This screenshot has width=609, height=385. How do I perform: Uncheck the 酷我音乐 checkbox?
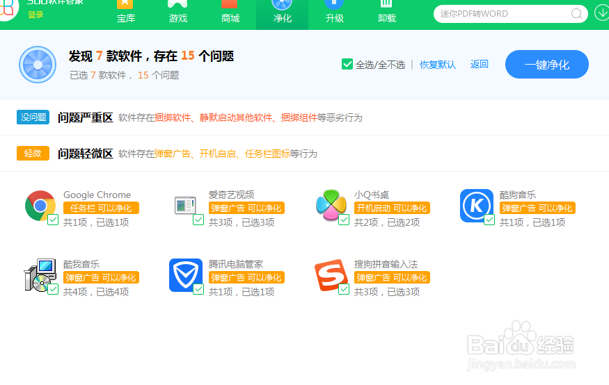pos(53,289)
